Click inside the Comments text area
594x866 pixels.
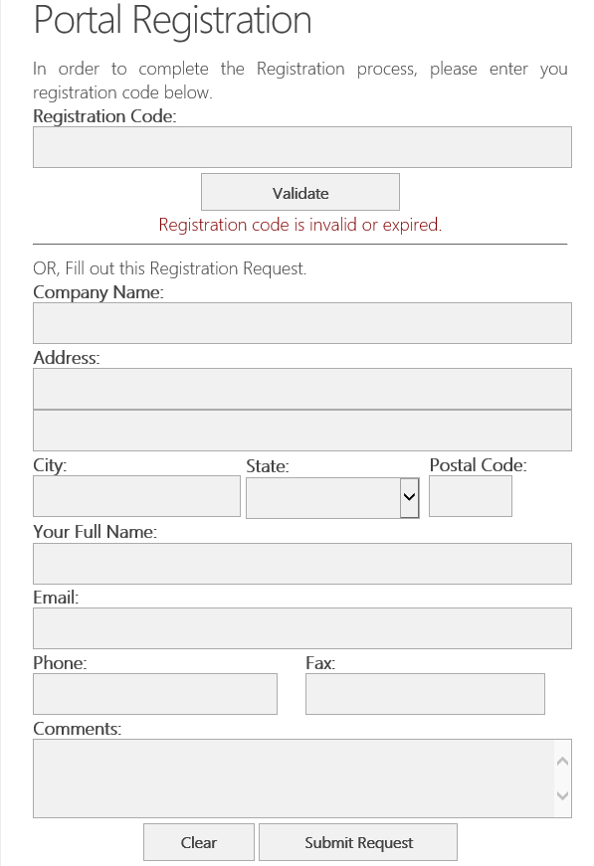294,779
